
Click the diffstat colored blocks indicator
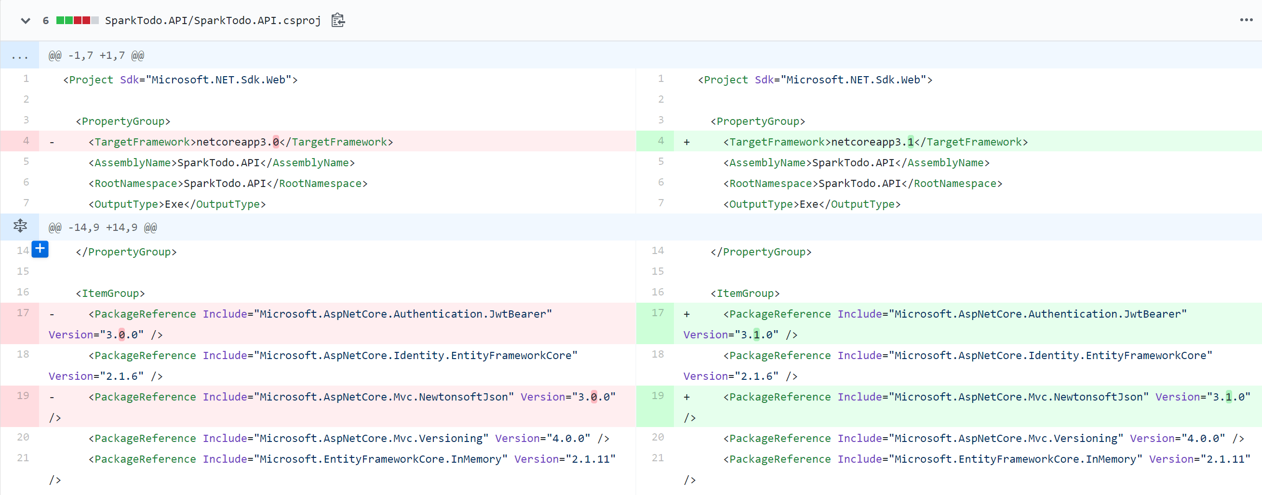[x=78, y=21]
